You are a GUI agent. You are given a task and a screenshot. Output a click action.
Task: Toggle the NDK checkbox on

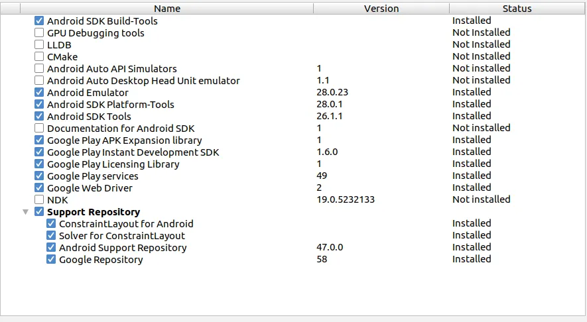[39, 200]
